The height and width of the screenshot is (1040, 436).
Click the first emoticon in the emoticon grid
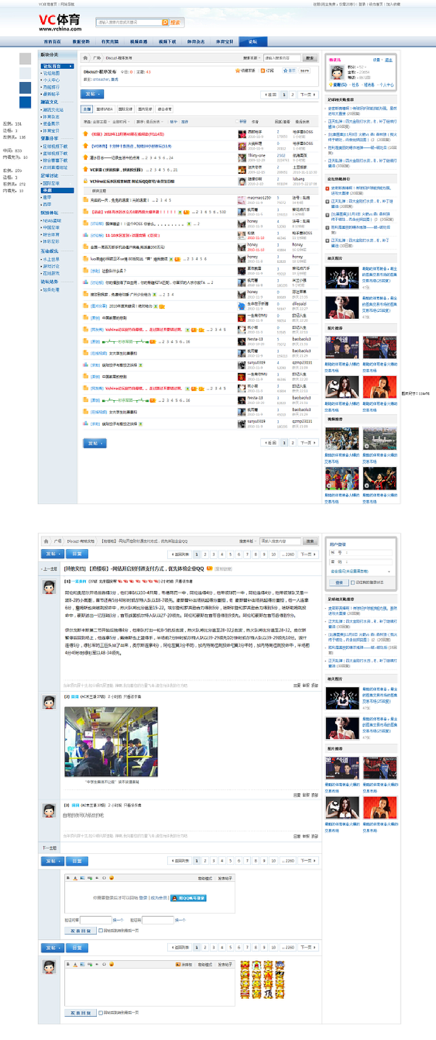click(x=245, y=965)
